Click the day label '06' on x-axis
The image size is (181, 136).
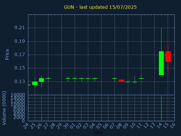tap(105, 126)
